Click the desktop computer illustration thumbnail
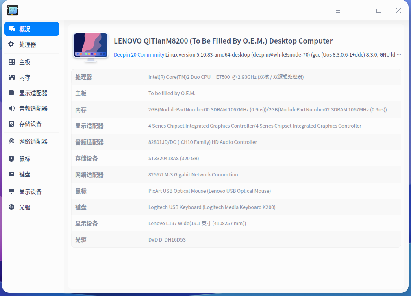Viewport: 411px width, 296px height. pos(91,48)
